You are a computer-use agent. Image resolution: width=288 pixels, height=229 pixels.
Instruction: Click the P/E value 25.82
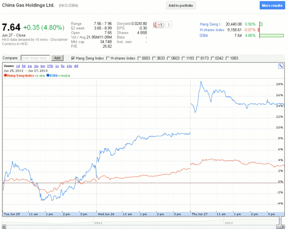tap(107, 47)
